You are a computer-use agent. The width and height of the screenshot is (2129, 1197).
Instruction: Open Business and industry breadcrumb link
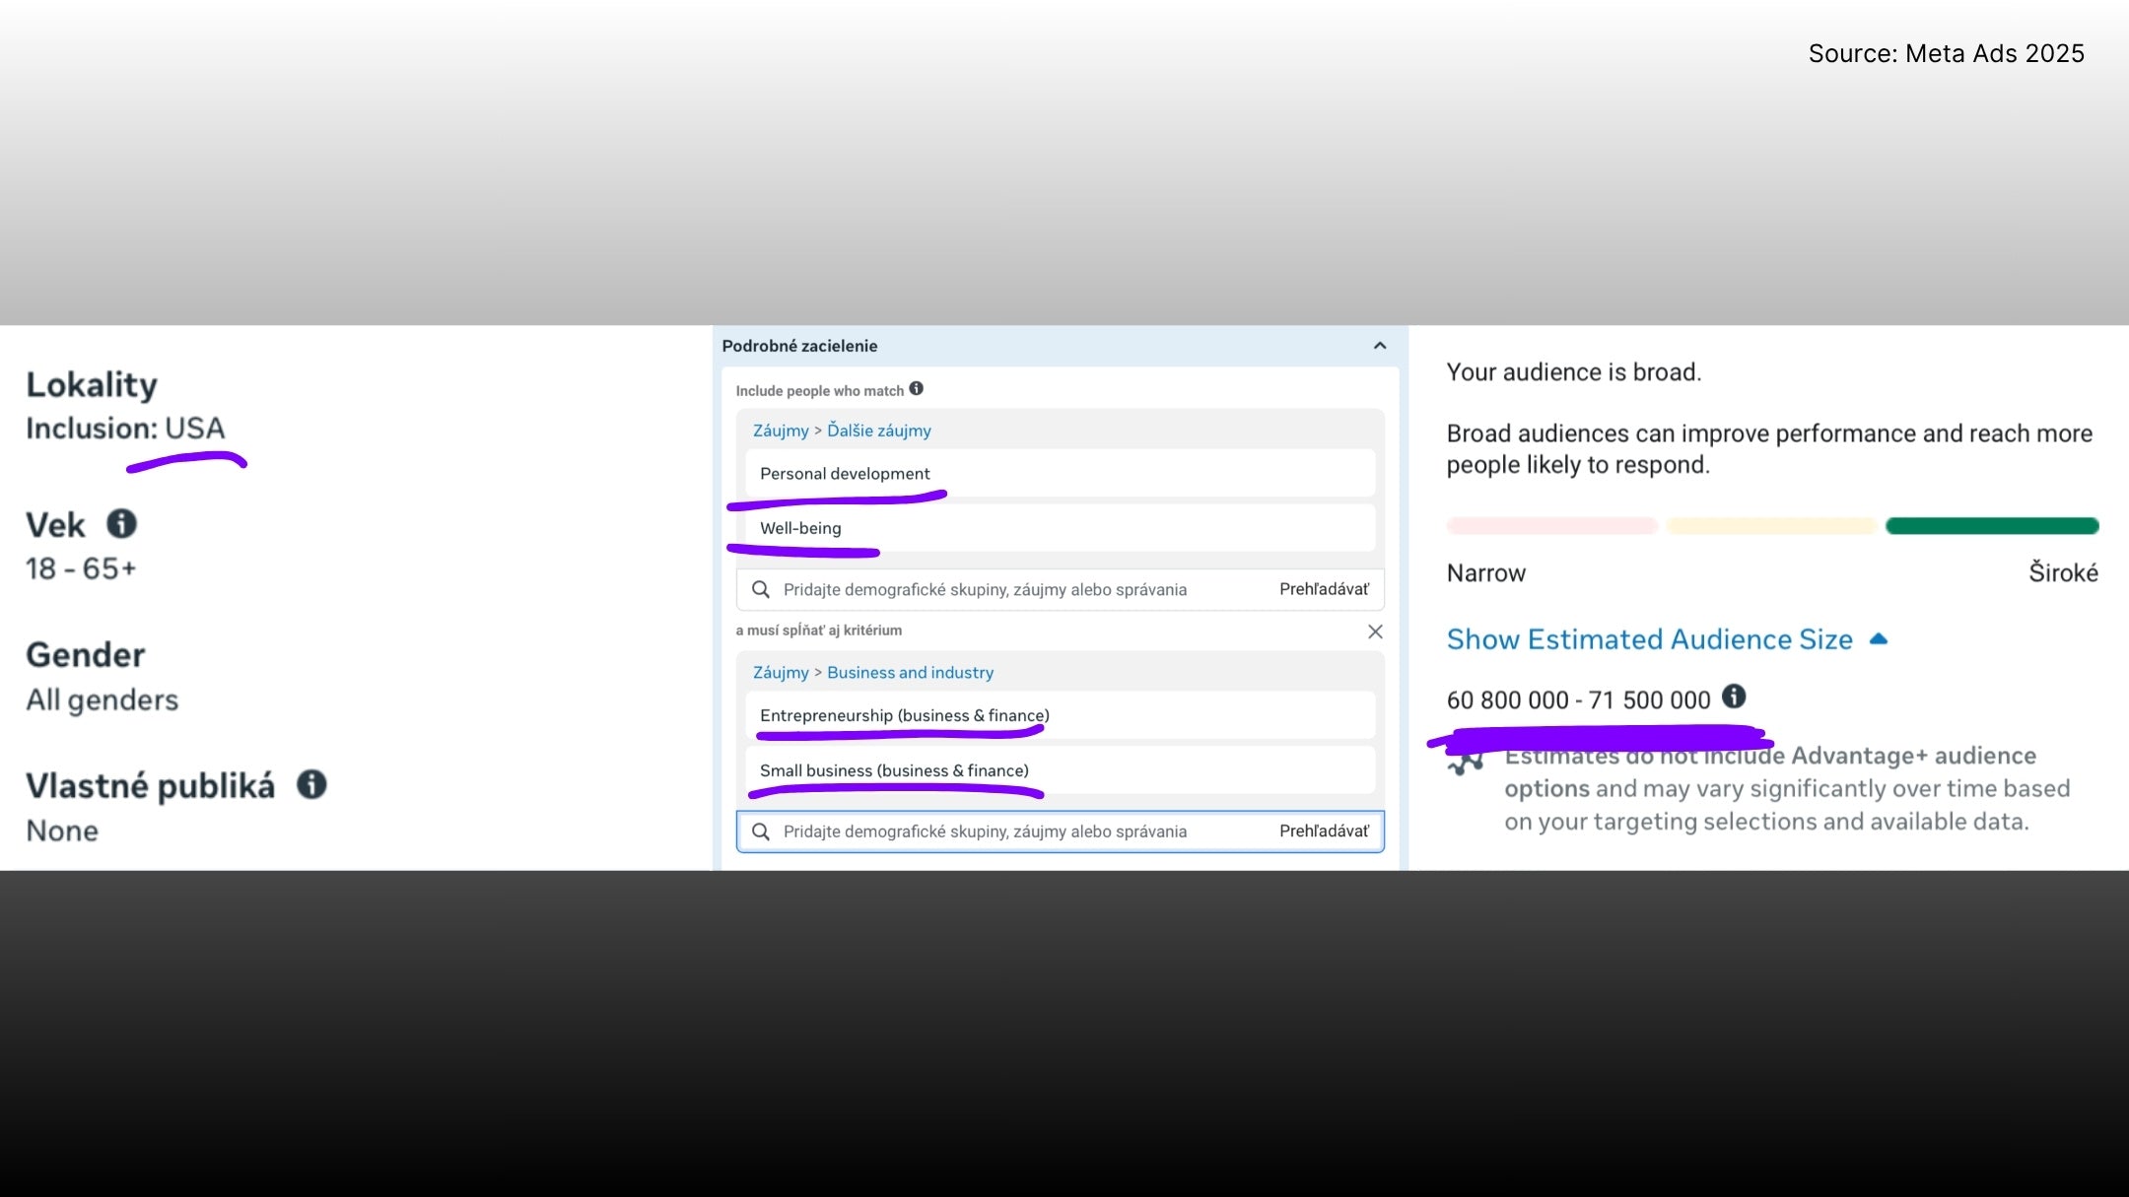pyautogui.click(x=910, y=673)
